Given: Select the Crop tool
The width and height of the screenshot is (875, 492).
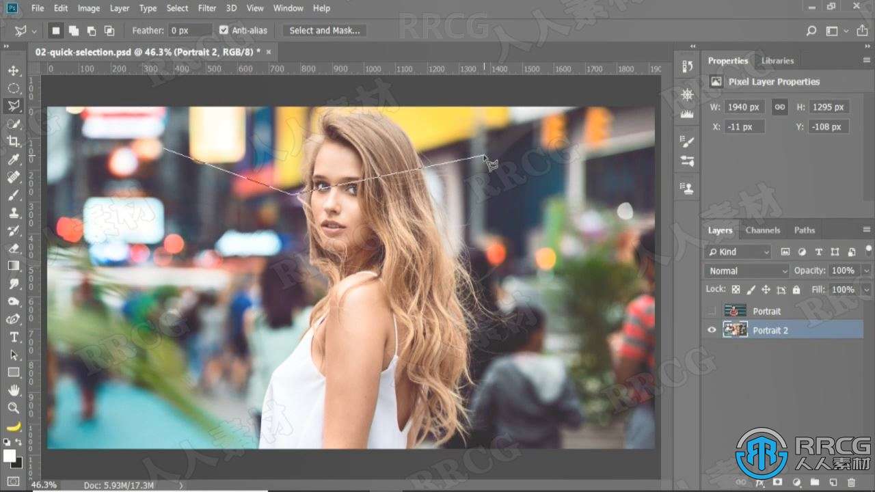Looking at the screenshot, I should click(x=14, y=141).
